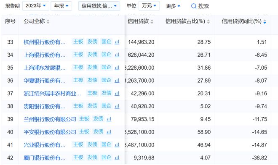Select credit loan value 628,044.20
Image resolution: width=278 pixels, height=165 pixels.
coord(141,55)
